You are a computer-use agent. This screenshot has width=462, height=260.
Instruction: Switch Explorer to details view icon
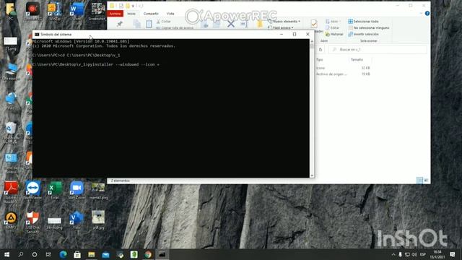click(419, 180)
